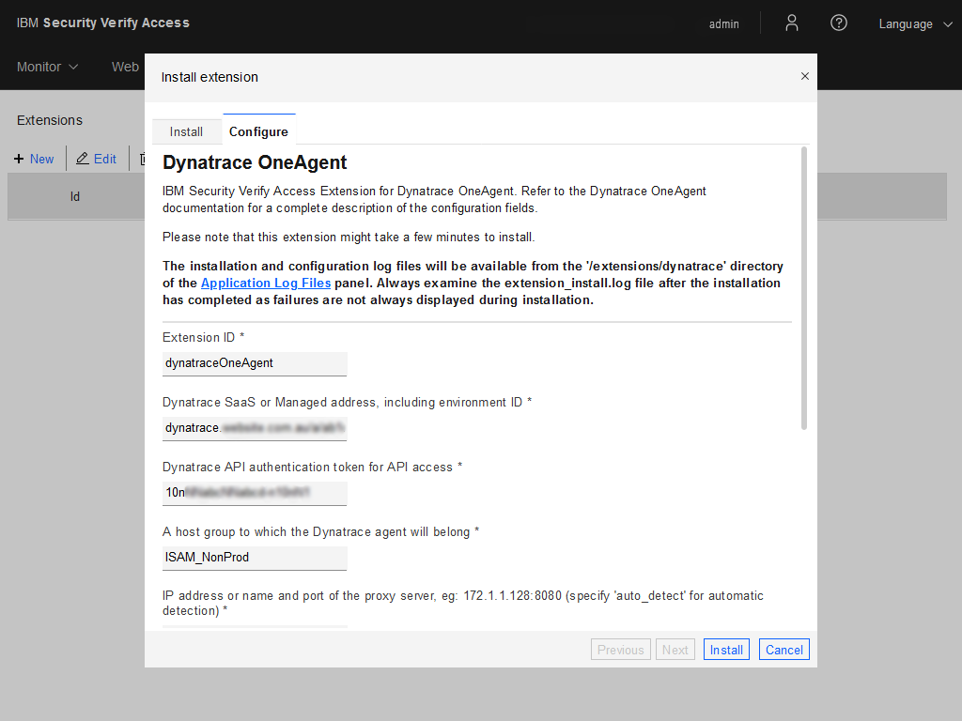Open the Monitor menu
962x721 pixels.
[x=47, y=67]
